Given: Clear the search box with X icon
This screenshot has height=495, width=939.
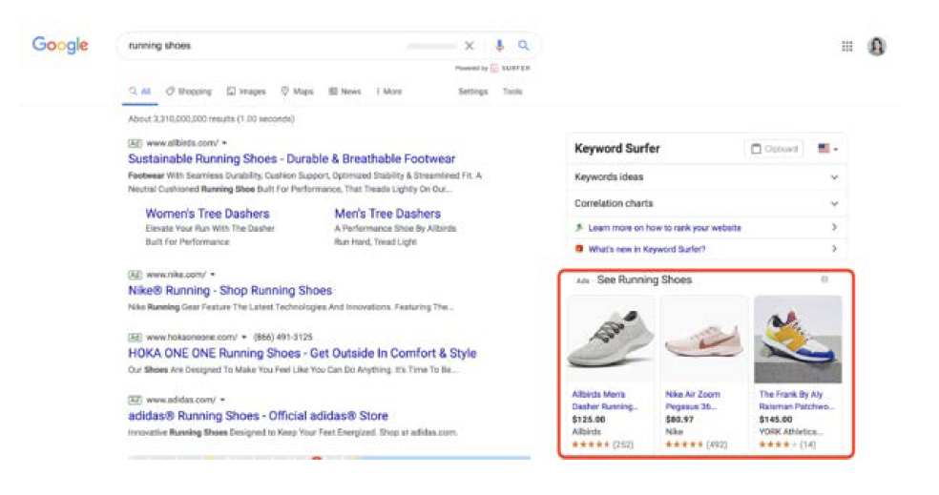Looking at the screenshot, I should click(x=469, y=46).
